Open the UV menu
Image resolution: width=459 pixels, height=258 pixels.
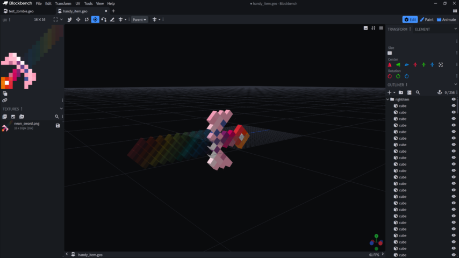[77, 4]
